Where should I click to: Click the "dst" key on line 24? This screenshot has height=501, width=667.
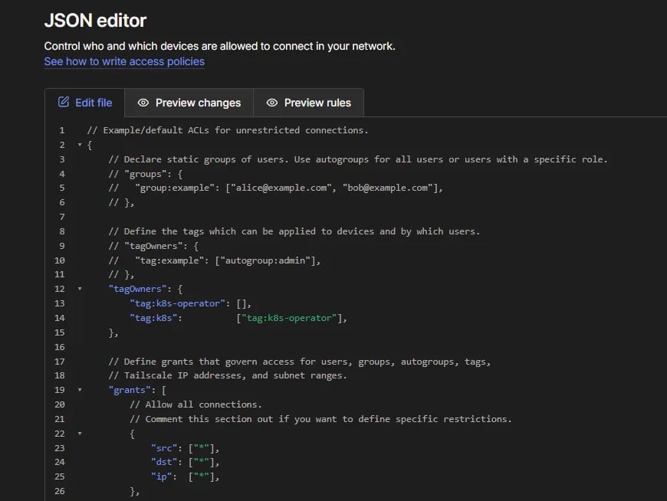click(x=164, y=462)
